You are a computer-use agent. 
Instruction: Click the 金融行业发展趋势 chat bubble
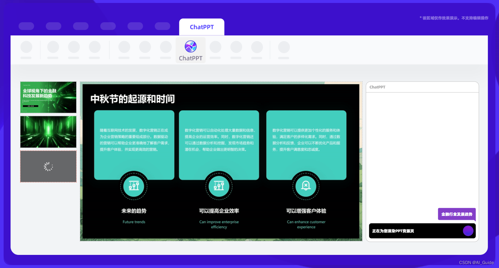(x=457, y=214)
